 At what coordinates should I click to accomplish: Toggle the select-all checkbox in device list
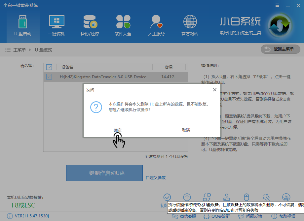[49, 67]
